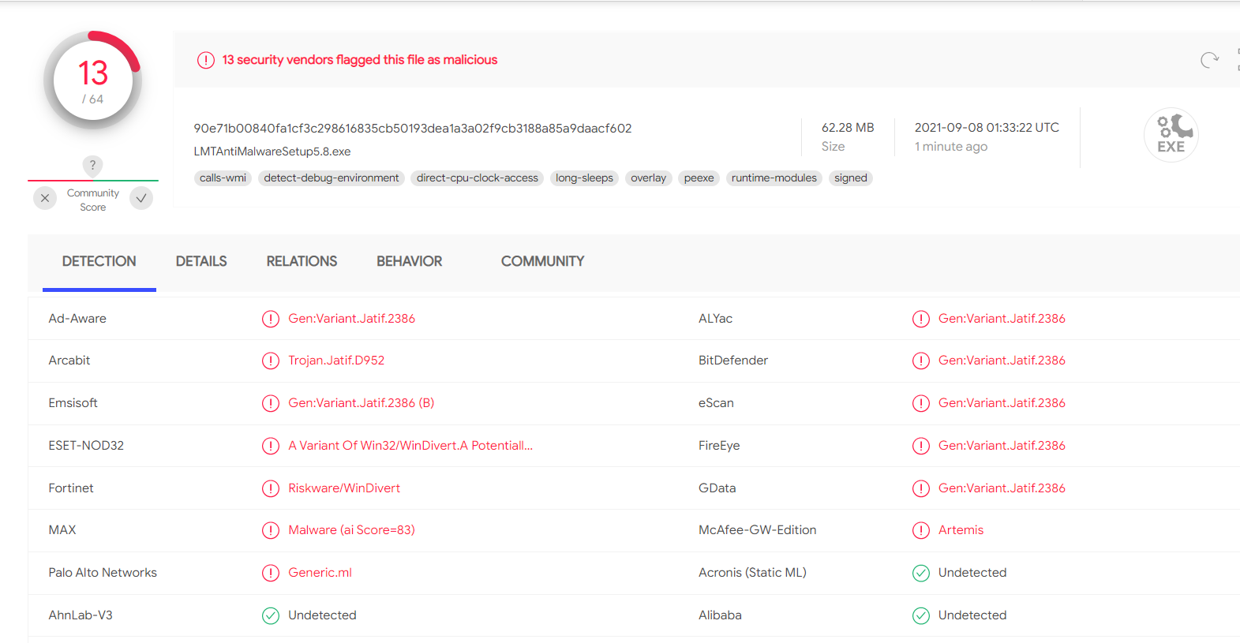Select the overlay tag
Viewport: 1240px width, 643px height.
pos(649,178)
